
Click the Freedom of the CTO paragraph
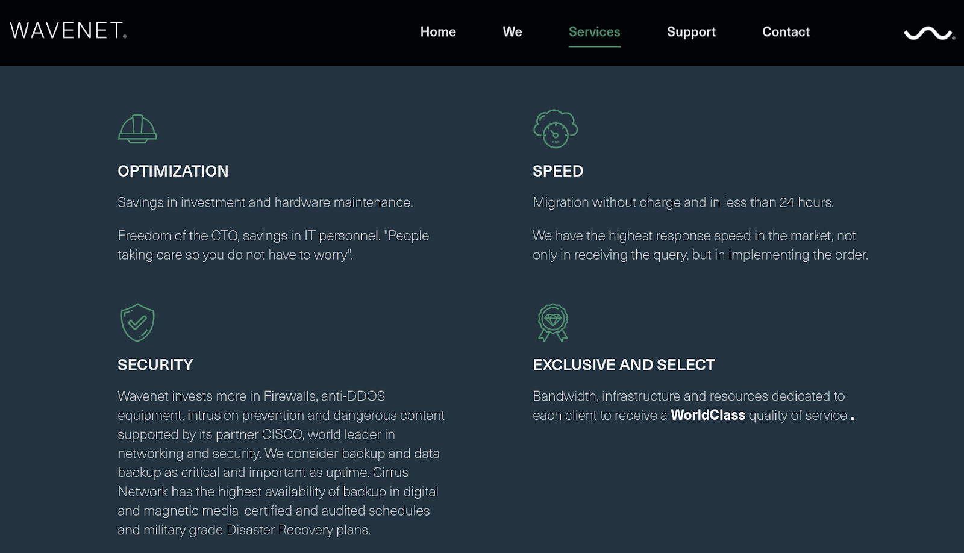pos(274,245)
